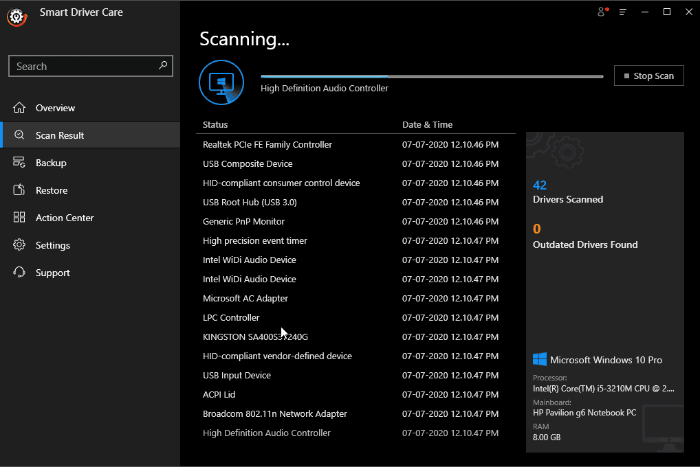Viewport: 700px width, 467px height.
Task: Select Broadcom 802.11n Network Adapter row
Action: click(356, 413)
